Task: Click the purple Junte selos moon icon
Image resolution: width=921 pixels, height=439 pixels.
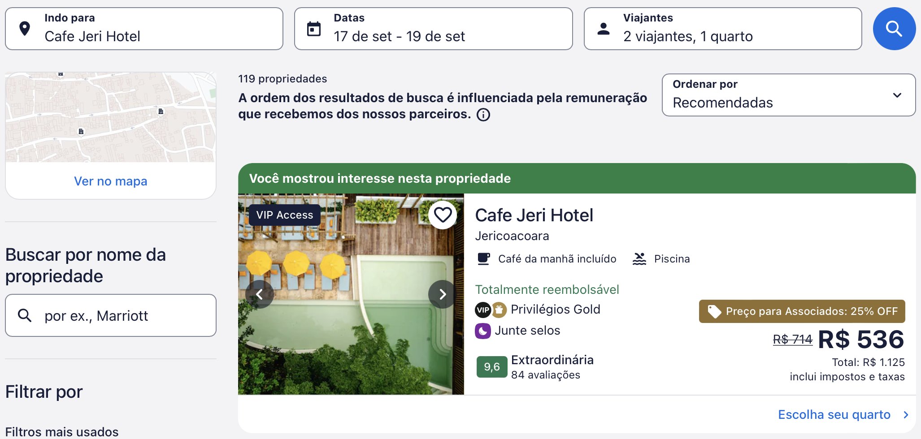Action: pos(483,331)
